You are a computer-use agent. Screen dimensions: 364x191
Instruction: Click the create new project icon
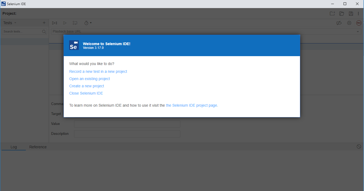click(332, 13)
